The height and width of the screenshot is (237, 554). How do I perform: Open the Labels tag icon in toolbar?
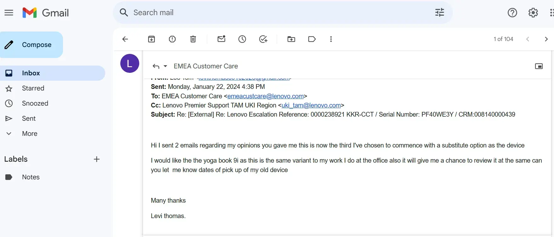312,39
